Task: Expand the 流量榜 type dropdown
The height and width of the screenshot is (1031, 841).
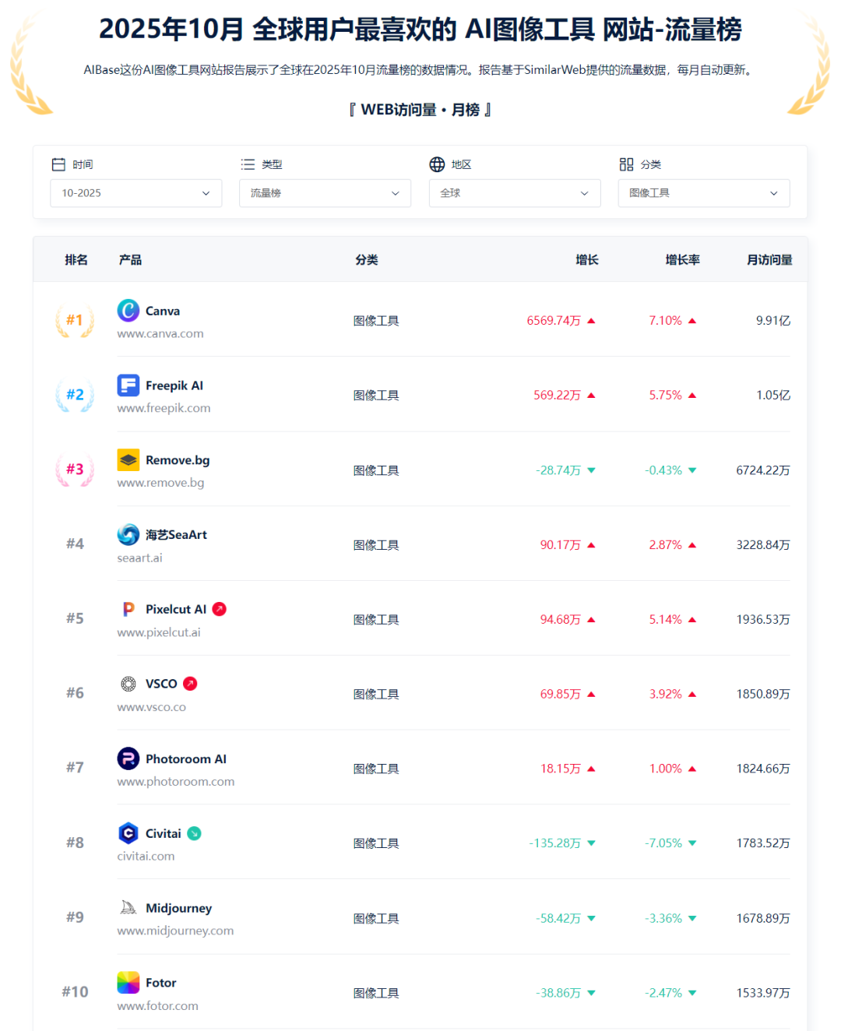Action: pos(325,192)
